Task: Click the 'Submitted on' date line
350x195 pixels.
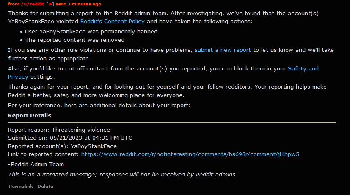Action: (70, 138)
